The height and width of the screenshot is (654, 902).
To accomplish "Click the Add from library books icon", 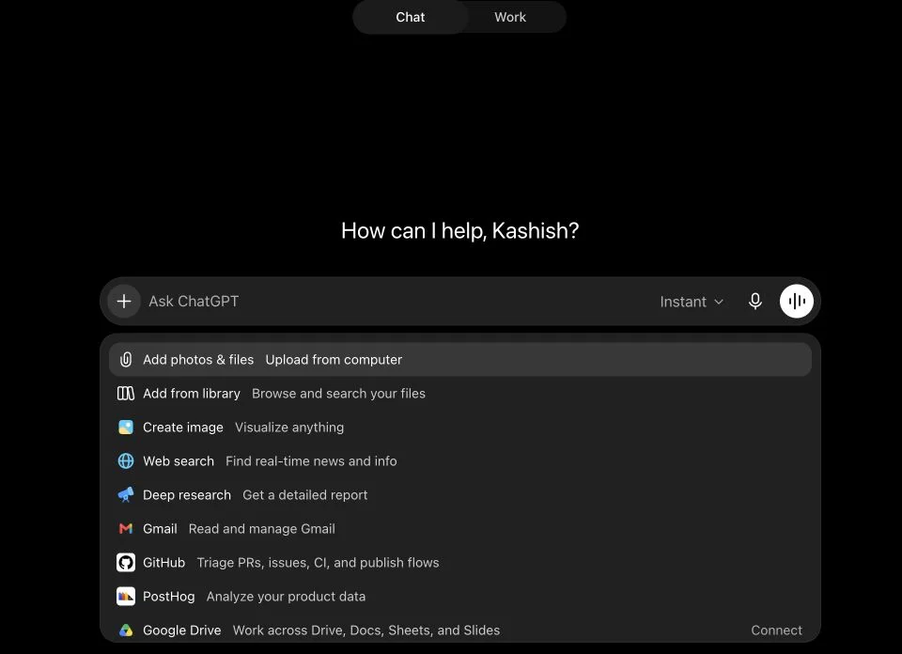I will click(126, 394).
